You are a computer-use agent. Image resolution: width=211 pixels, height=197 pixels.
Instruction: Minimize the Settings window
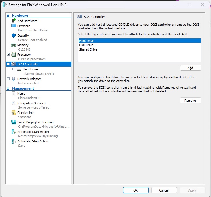coord(177,5)
